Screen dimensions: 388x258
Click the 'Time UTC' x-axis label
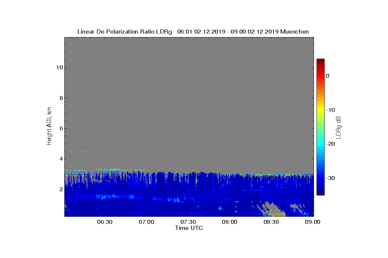coord(189,228)
